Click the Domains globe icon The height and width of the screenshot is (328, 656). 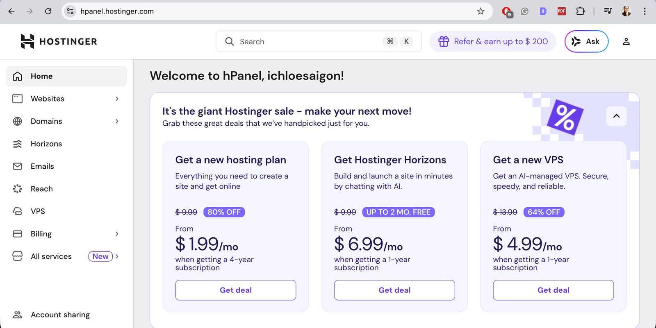click(x=17, y=121)
